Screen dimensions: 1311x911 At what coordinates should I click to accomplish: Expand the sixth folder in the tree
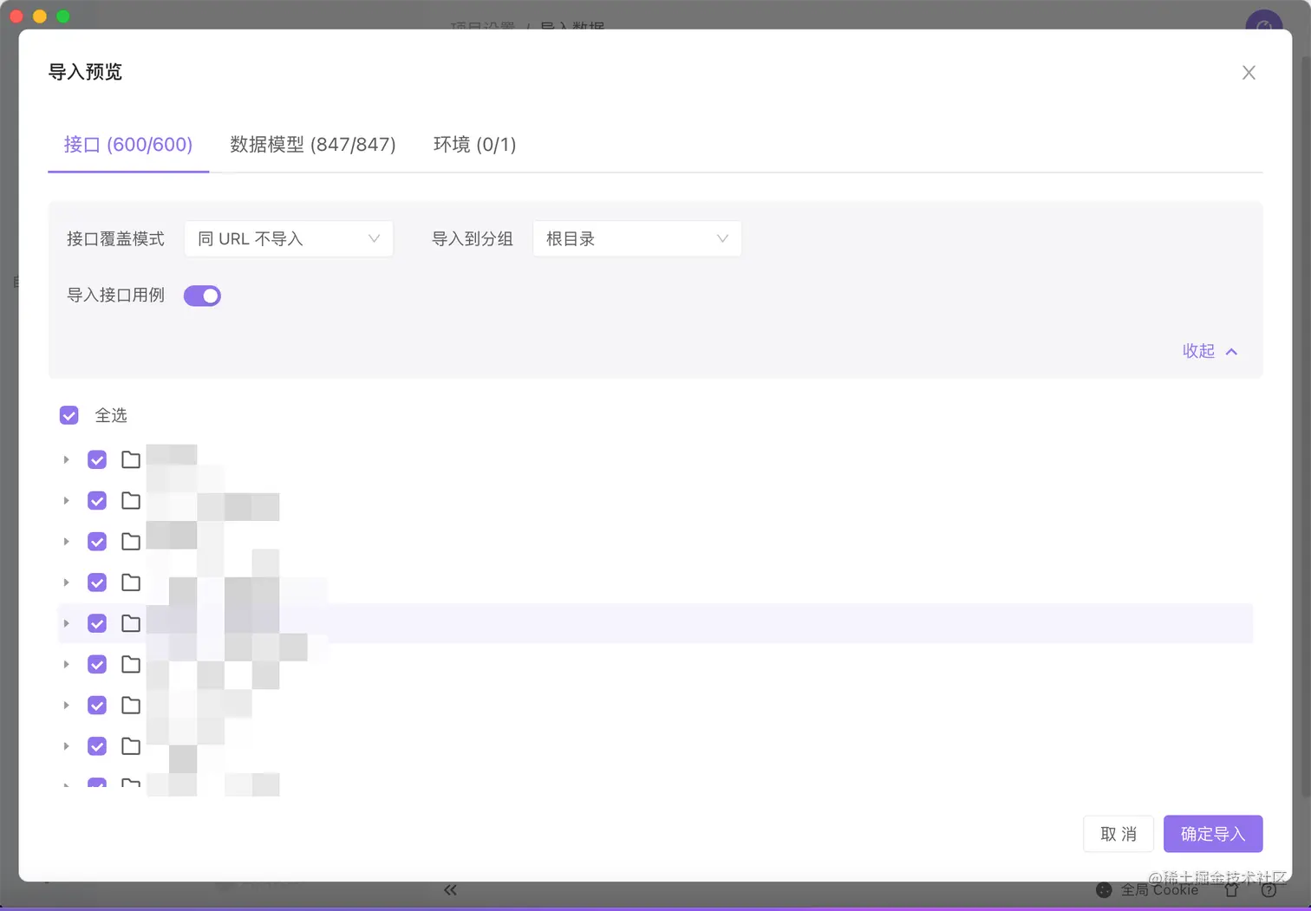pyautogui.click(x=66, y=664)
